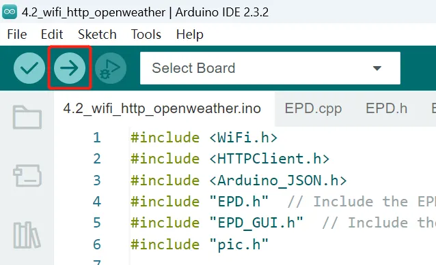
Task: Open the Edit menu
Action: coord(52,35)
